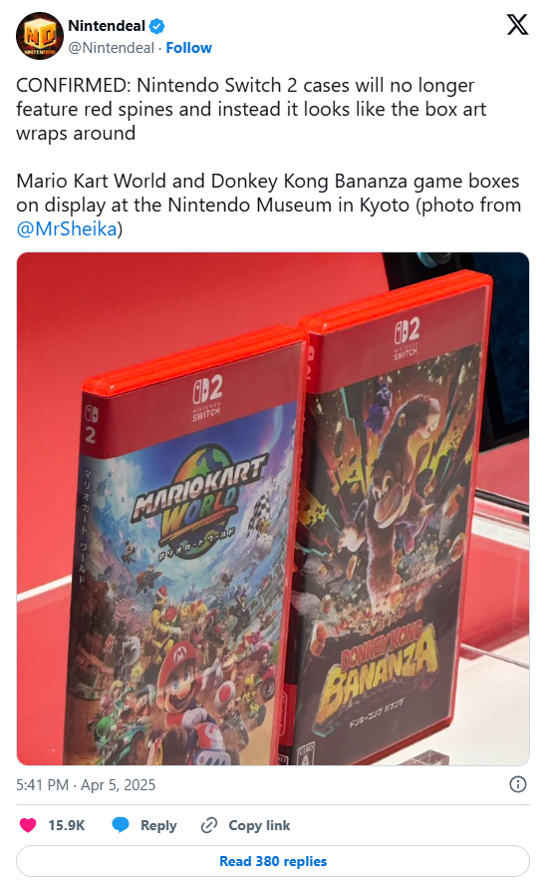Open the @MrSheika mention link
The height and width of the screenshot is (893, 546).
[67, 228]
